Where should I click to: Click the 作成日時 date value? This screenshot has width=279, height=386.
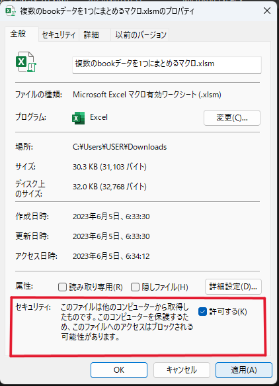pos(111,217)
